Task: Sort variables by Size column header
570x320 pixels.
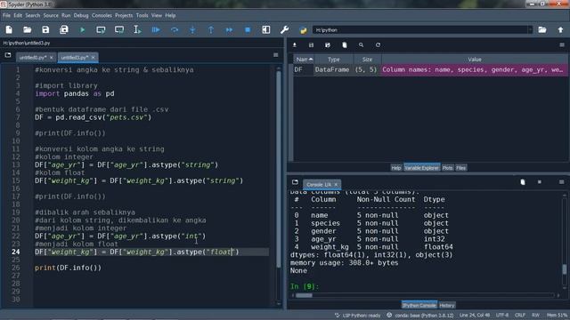Action: pyautogui.click(x=367, y=60)
